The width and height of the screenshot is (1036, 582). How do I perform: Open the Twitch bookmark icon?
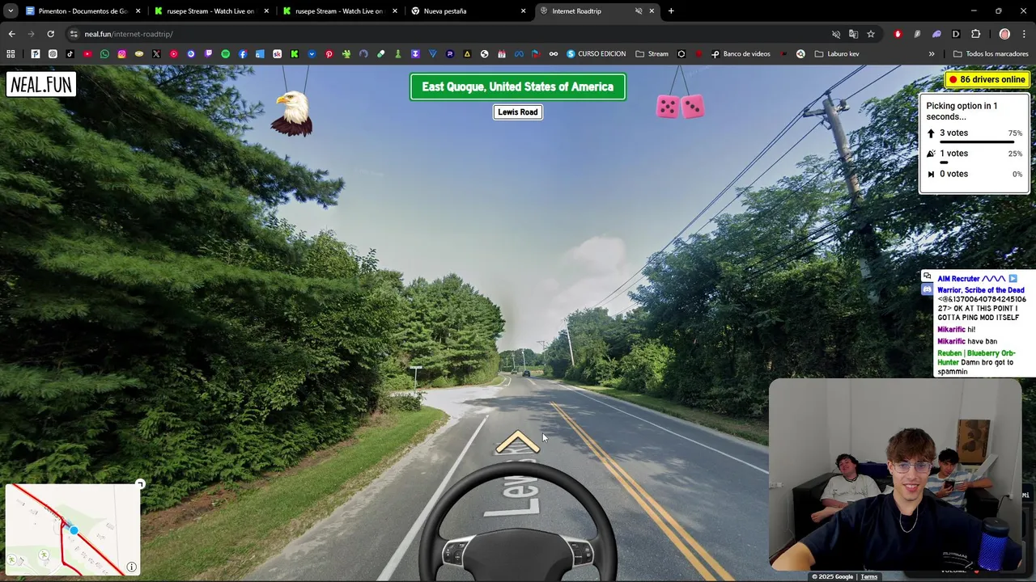click(x=208, y=53)
